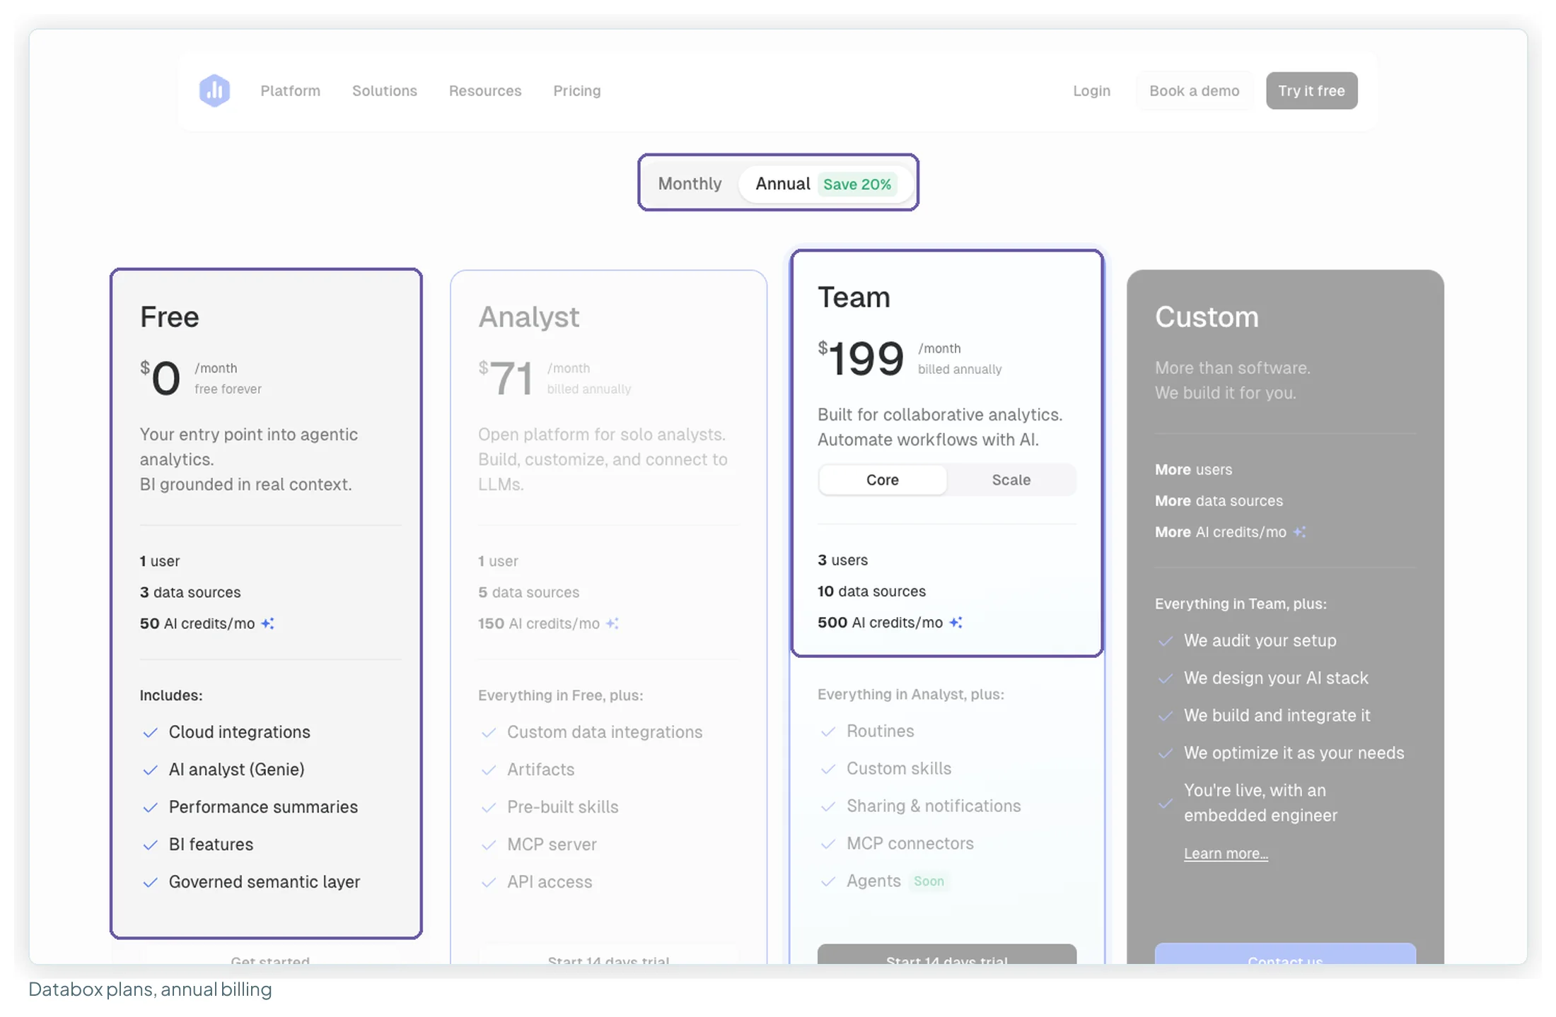Click checkmark icon beside Custom data integrations
The width and height of the screenshot is (1556, 1017).
489,732
